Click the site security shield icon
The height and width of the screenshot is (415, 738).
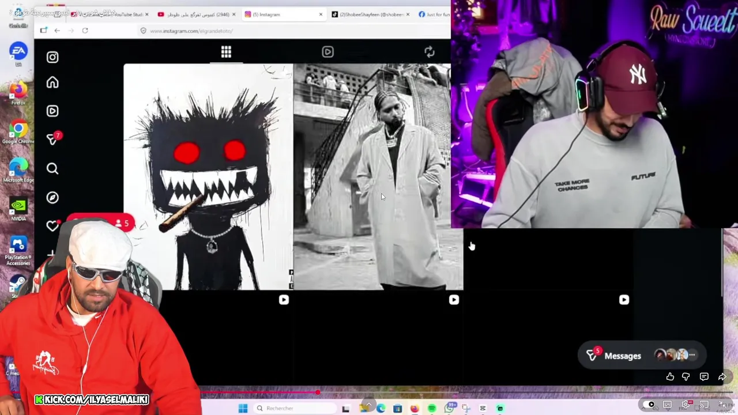143,31
